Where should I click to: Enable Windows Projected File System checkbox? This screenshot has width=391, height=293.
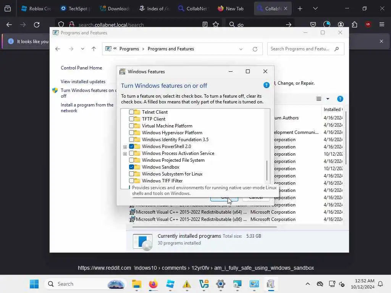click(131, 160)
